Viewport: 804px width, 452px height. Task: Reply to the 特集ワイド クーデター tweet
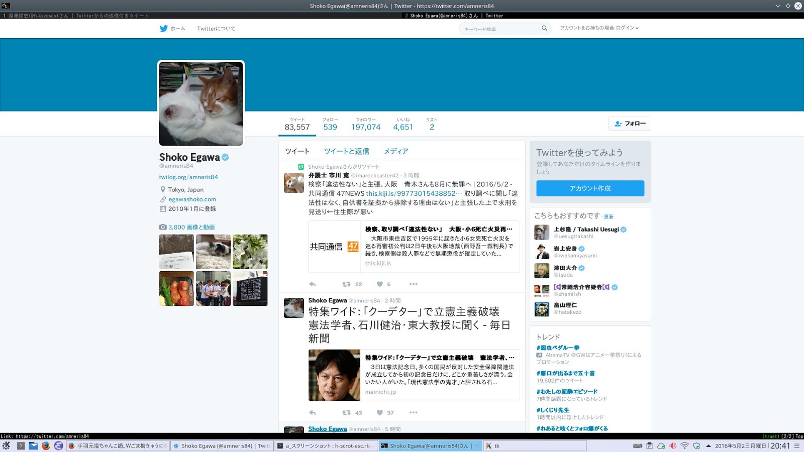click(313, 413)
